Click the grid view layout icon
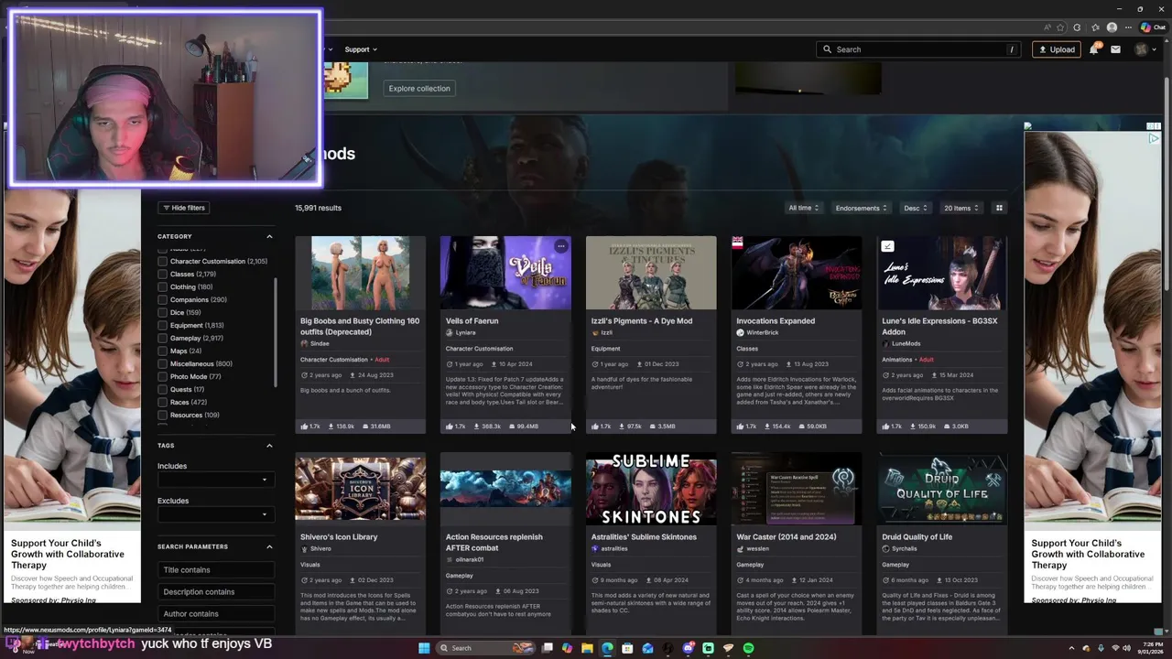Image resolution: width=1172 pixels, height=659 pixels. [x=999, y=208]
